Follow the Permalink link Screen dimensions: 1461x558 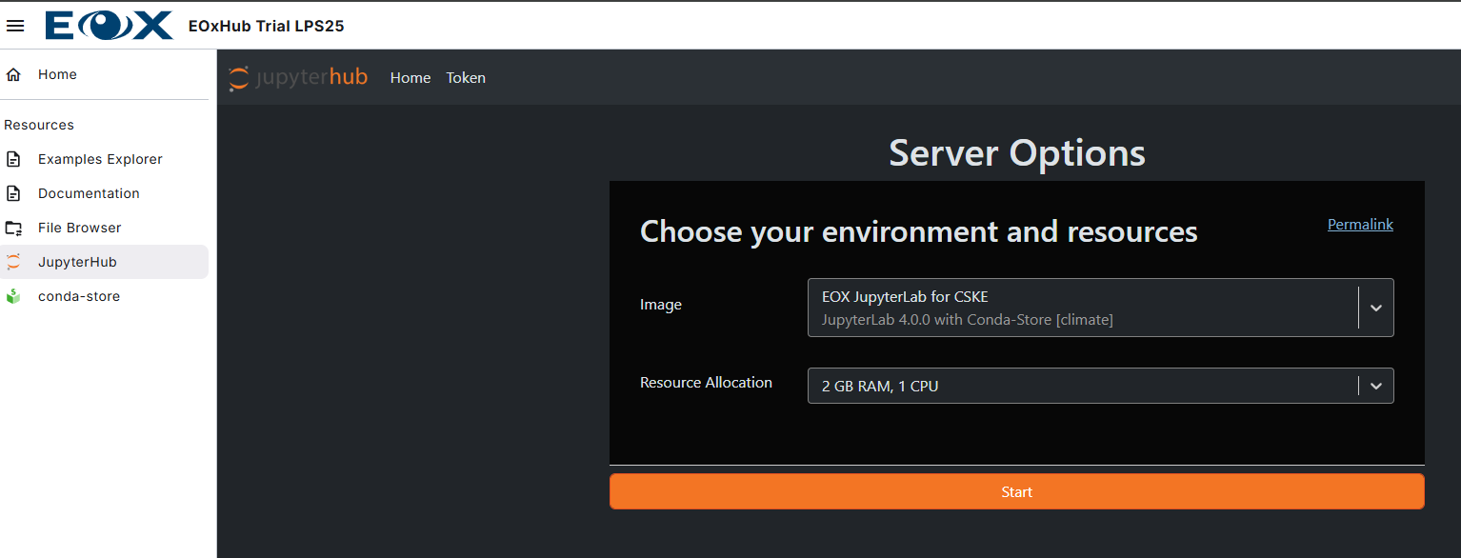1360,225
